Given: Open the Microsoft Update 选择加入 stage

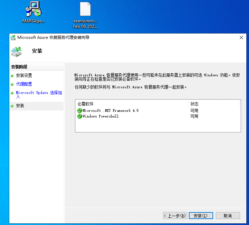Looking at the screenshot, I should pyautogui.click(x=39, y=95).
